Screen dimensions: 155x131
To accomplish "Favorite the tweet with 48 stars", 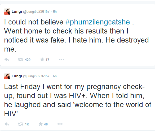I will (41, 124).
